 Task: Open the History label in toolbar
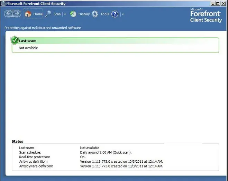(84, 14)
